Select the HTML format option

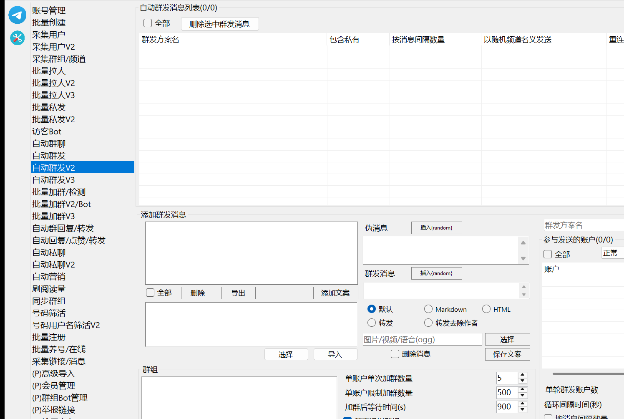coord(486,309)
